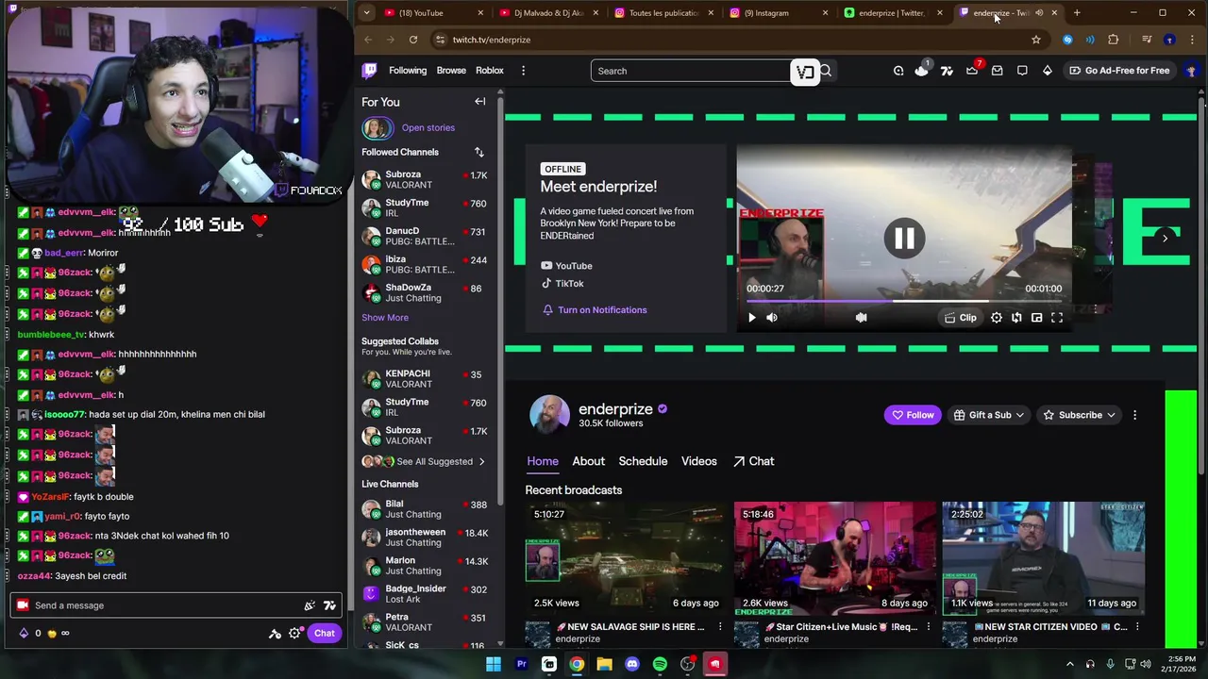Click the search magnifier button
Screen dimensions: 1208x679
[x=826, y=71]
